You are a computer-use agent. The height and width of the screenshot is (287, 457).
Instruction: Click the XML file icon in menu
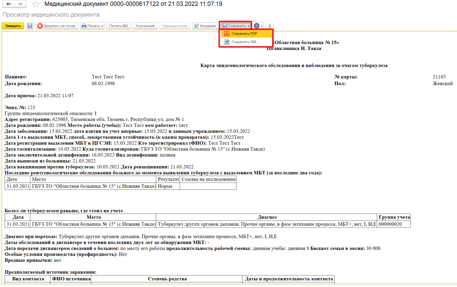[227, 42]
